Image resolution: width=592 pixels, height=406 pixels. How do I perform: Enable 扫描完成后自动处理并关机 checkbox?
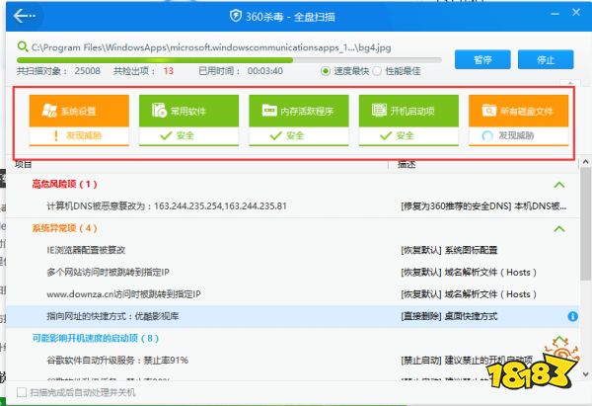click(22, 392)
